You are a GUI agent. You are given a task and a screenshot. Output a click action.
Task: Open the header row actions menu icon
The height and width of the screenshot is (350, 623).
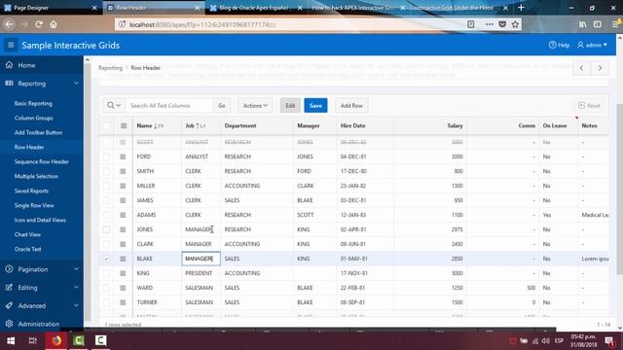coord(124,125)
